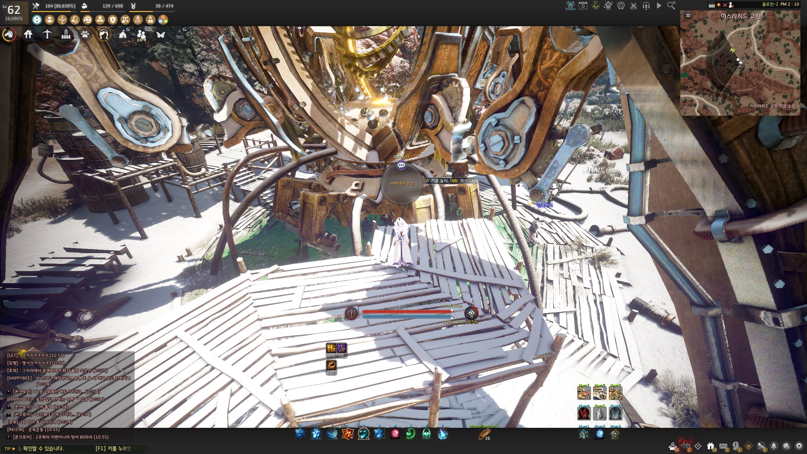The height and width of the screenshot is (454, 807).
Task: Open the gift box with 16 badge
Action: point(710,446)
